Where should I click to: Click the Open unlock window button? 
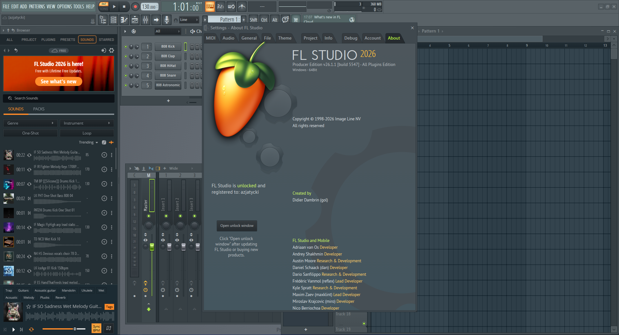(237, 226)
